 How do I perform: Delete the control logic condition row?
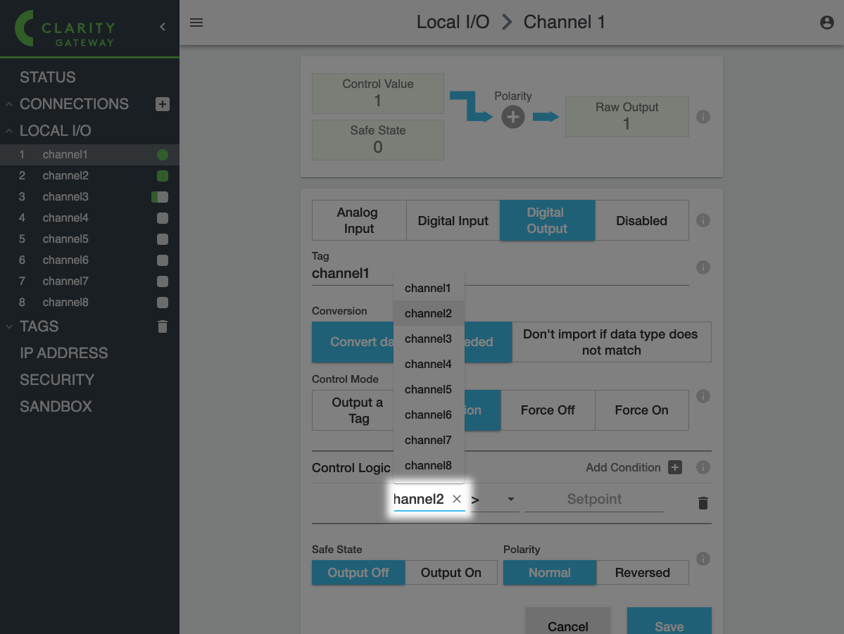[x=703, y=502]
